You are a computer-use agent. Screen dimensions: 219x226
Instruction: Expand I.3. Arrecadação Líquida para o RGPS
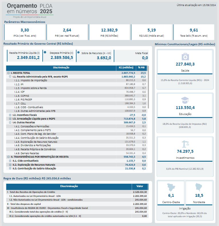[10, 118]
